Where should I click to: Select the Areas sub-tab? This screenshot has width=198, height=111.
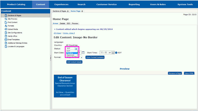coord(56,23)
